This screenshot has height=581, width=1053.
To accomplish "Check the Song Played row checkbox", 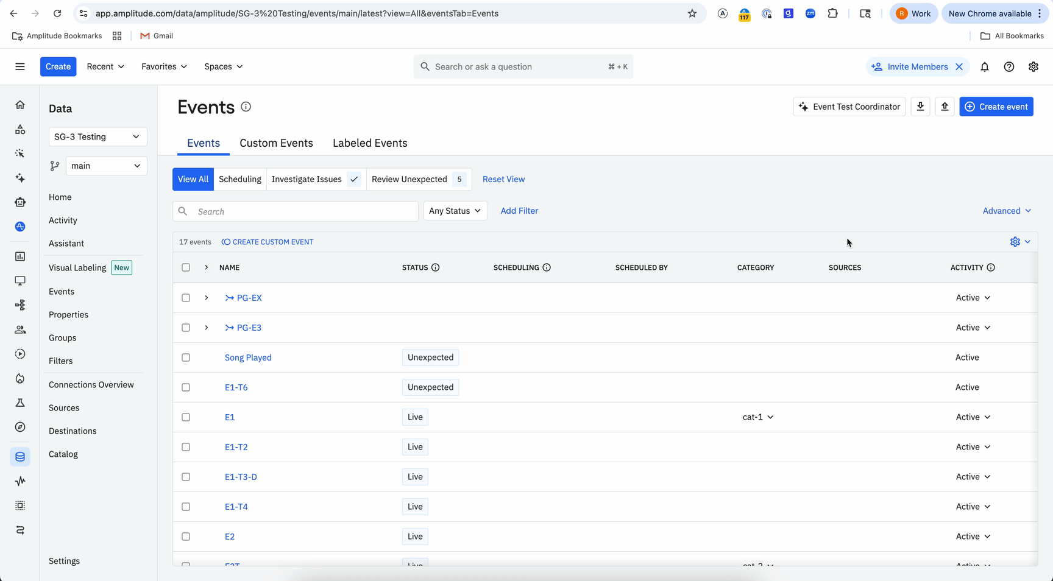I will click(186, 357).
